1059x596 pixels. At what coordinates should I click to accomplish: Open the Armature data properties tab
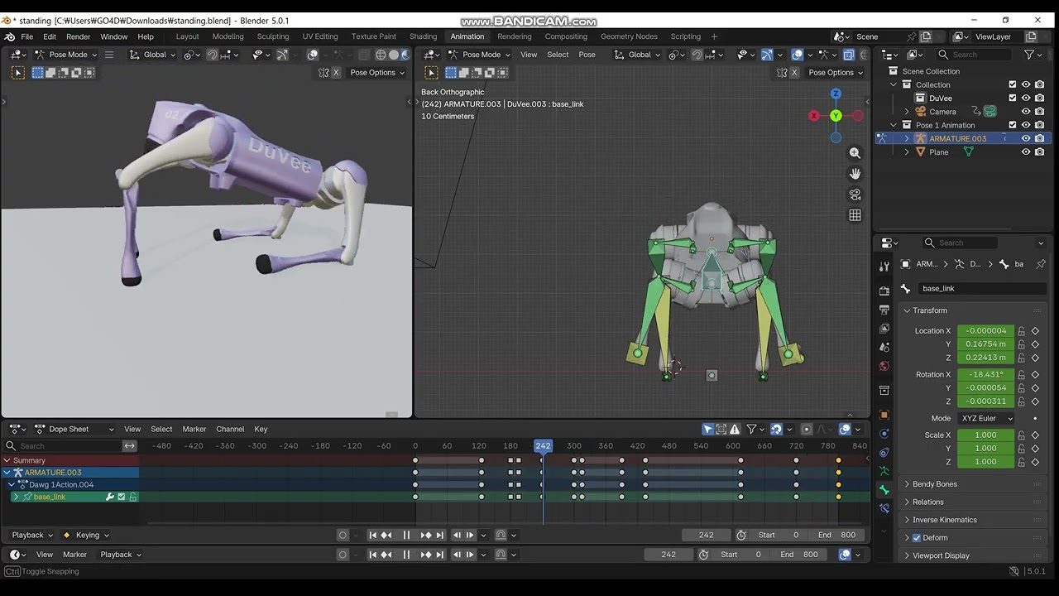click(884, 471)
